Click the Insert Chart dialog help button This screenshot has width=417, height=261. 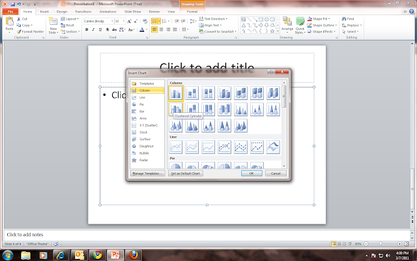click(x=271, y=72)
